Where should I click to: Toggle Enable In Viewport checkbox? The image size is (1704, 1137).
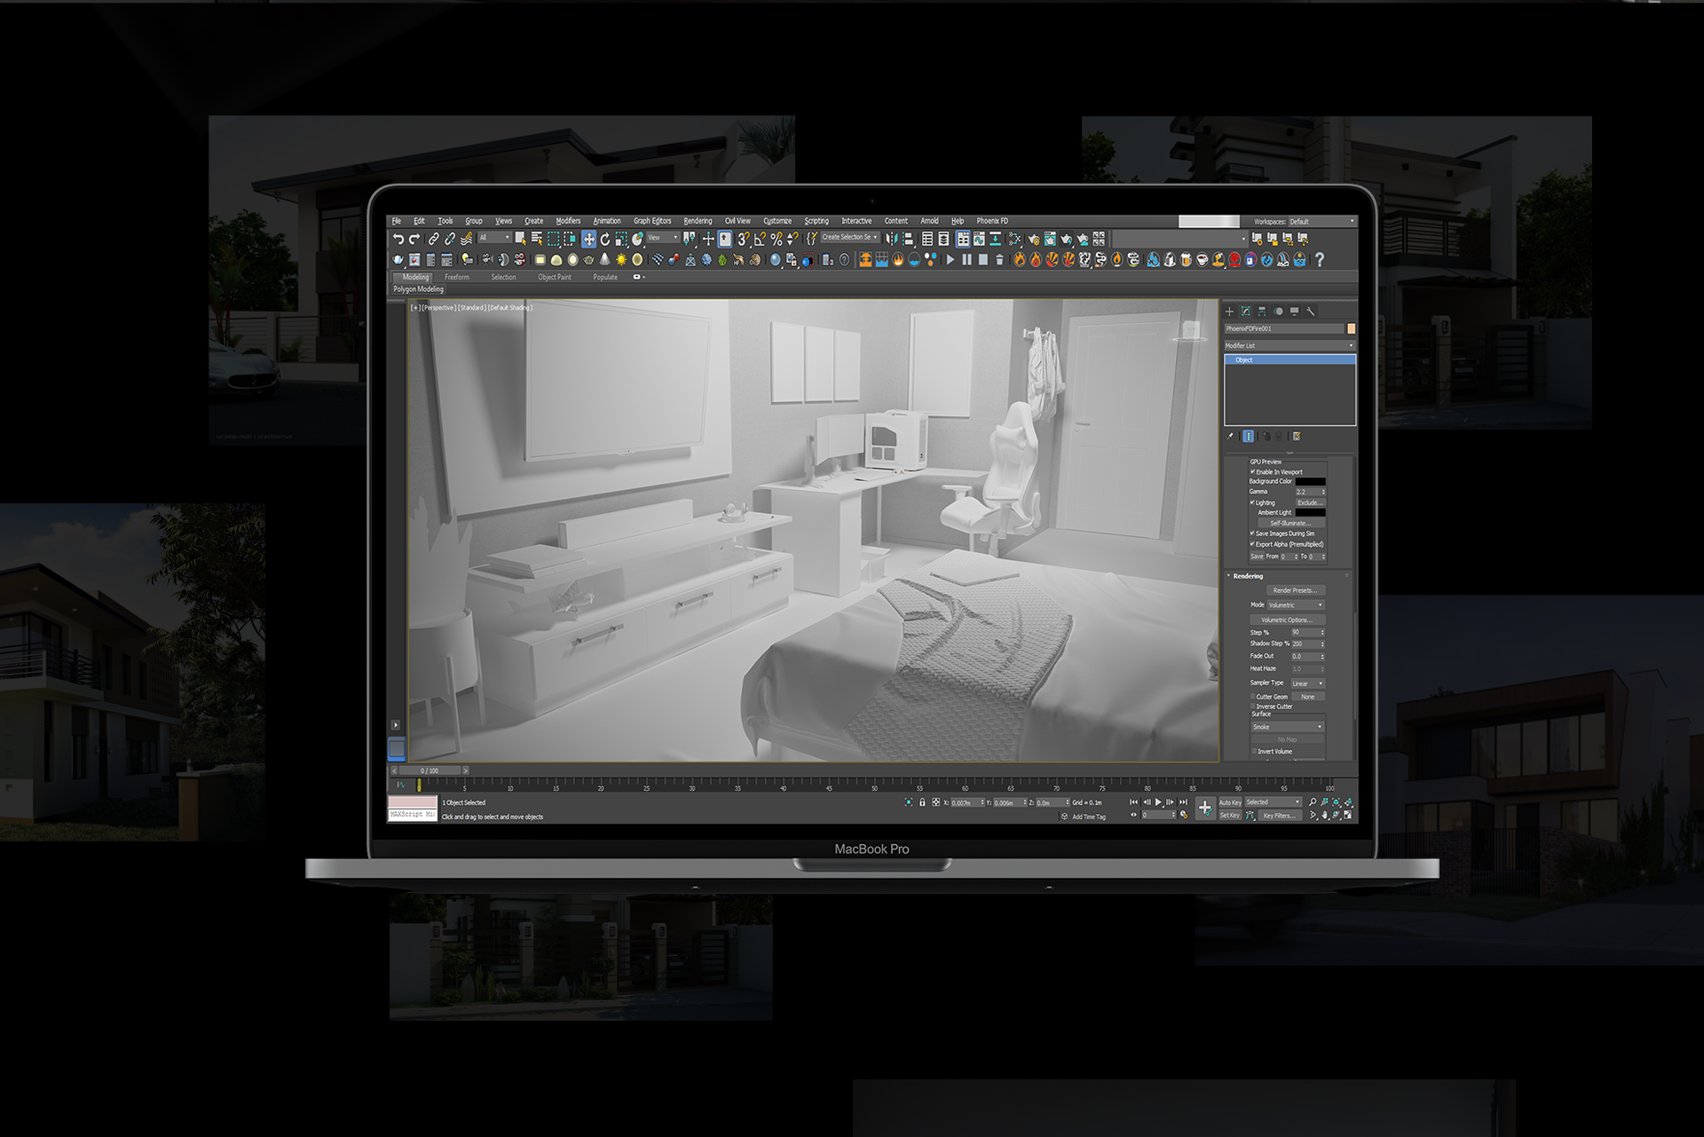pos(1252,471)
